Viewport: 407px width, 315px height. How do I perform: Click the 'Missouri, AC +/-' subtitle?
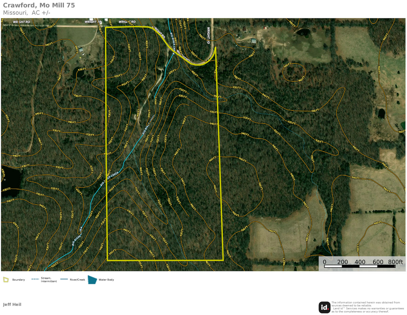(x=27, y=13)
